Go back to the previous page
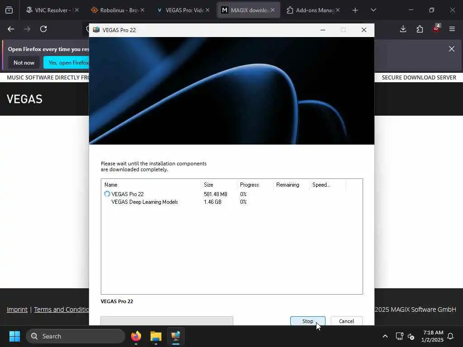This screenshot has width=463, height=347. [x=11, y=29]
